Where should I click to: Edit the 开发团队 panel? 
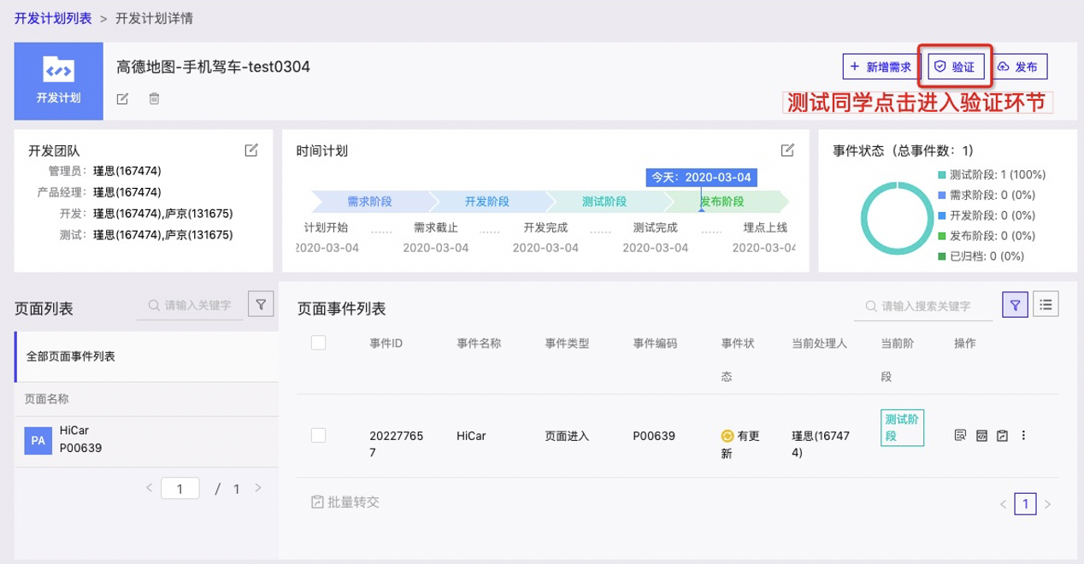click(251, 150)
